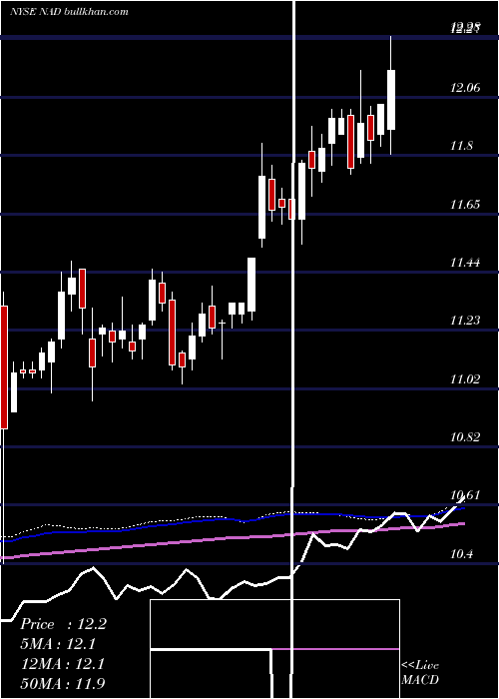
Task: Click the large red candlestick at chart start
Action: pyautogui.click(x=4, y=366)
